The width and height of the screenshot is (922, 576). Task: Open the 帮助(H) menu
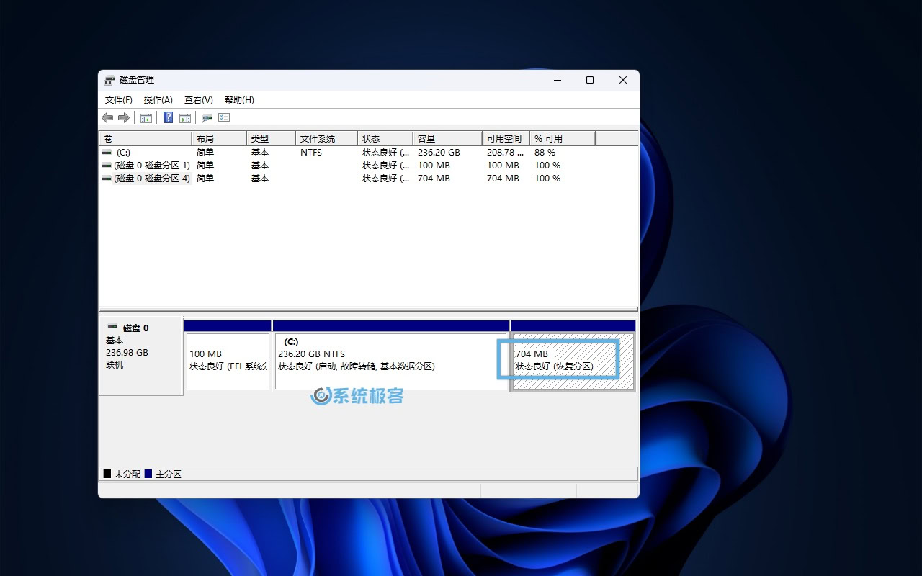[239, 100]
